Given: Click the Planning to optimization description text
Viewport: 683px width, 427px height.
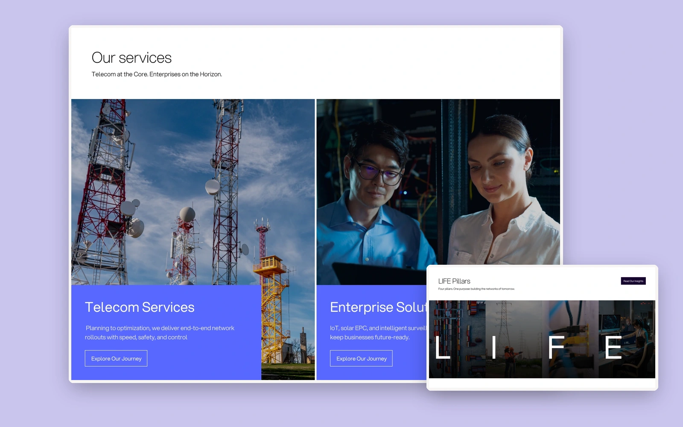Looking at the screenshot, I should pos(160,333).
